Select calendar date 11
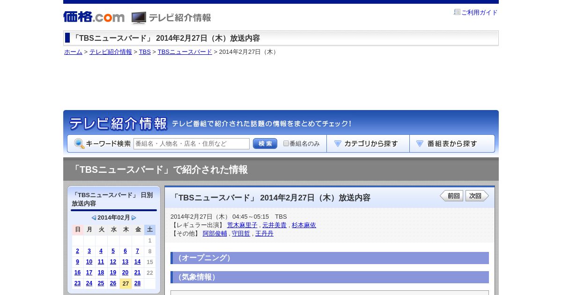The image size is (562, 295). tap(101, 262)
